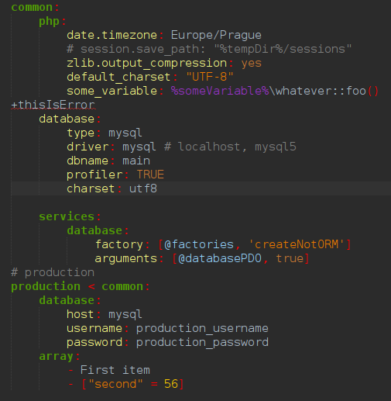This screenshot has width=391, height=401.
Task: Click the 'default_charset' key
Action: click(118, 77)
